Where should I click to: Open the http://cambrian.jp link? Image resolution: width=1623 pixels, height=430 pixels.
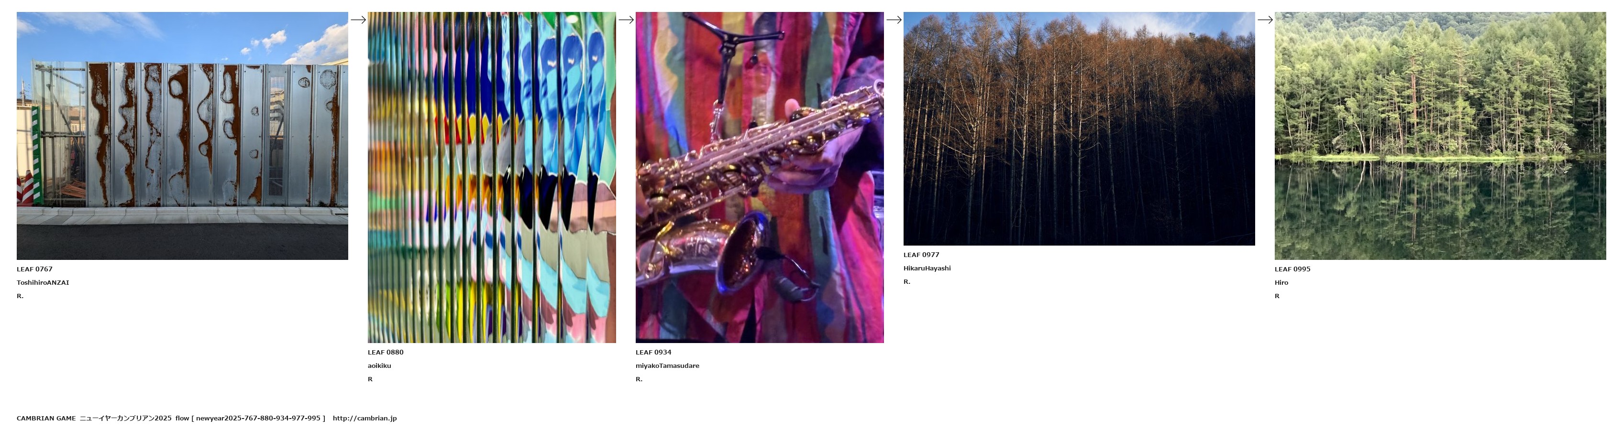tap(365, 418)
